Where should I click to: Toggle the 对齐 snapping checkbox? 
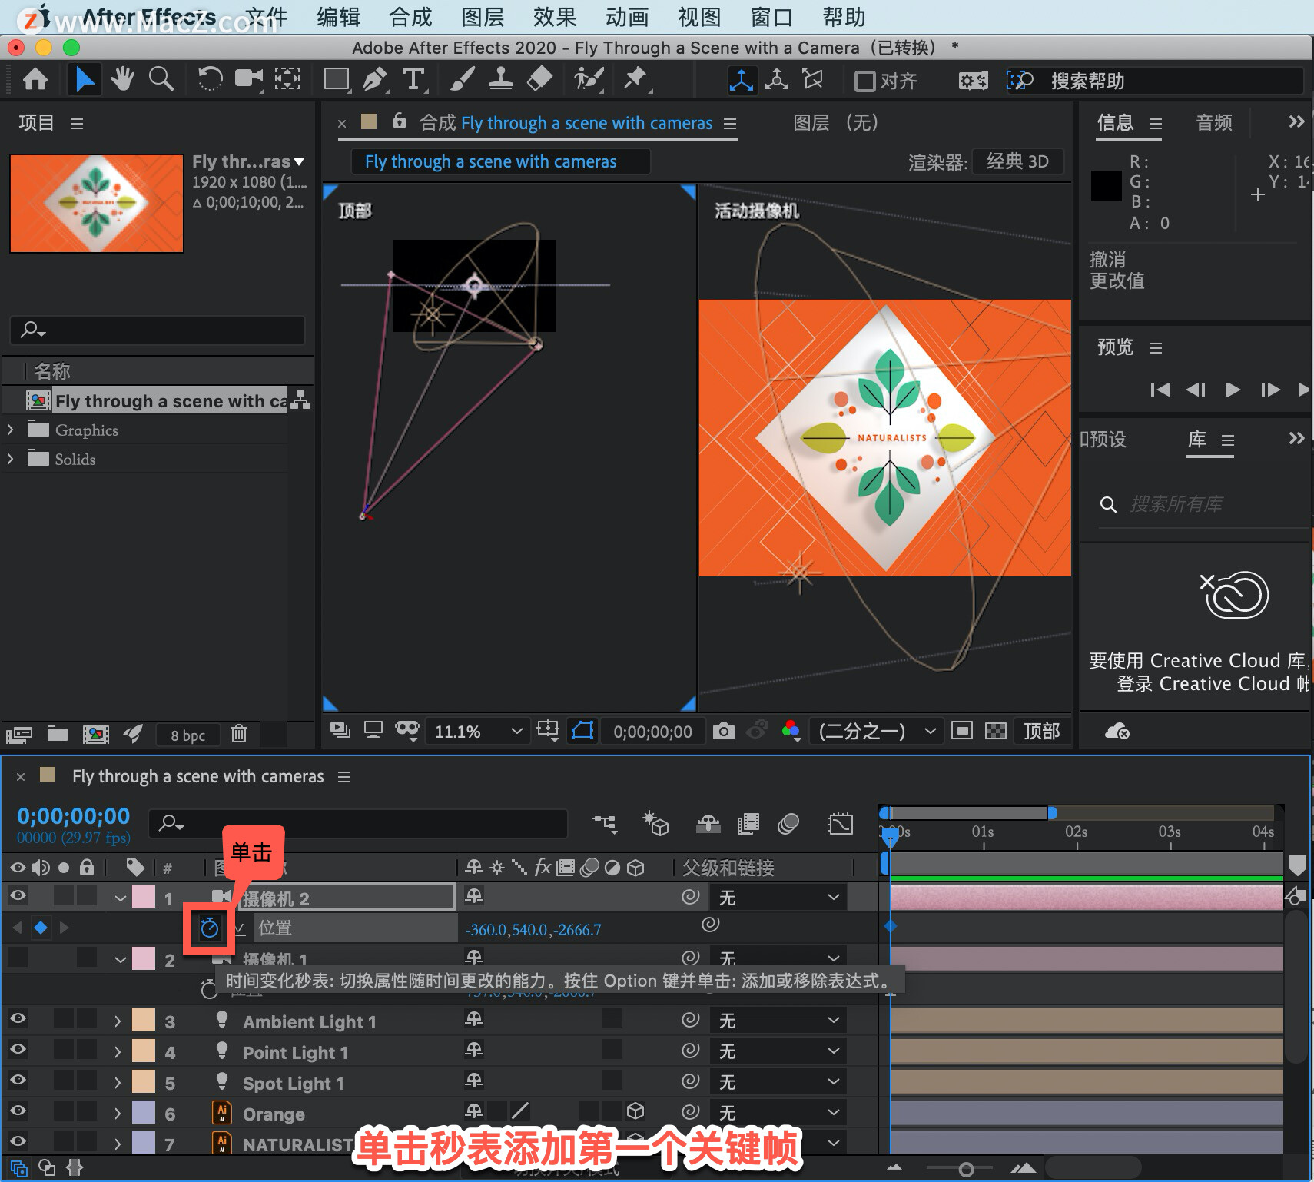(x=865, y=81)
